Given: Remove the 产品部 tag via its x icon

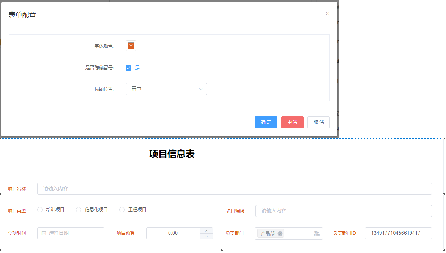Looking at the screenshot, I should tap(280, 234).
